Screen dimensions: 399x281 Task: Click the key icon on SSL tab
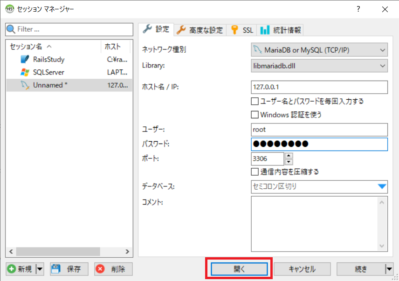pos(234,30)
